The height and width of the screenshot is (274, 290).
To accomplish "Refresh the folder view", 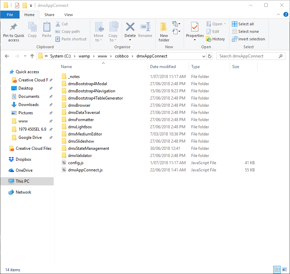I will (x=210, y=56).
